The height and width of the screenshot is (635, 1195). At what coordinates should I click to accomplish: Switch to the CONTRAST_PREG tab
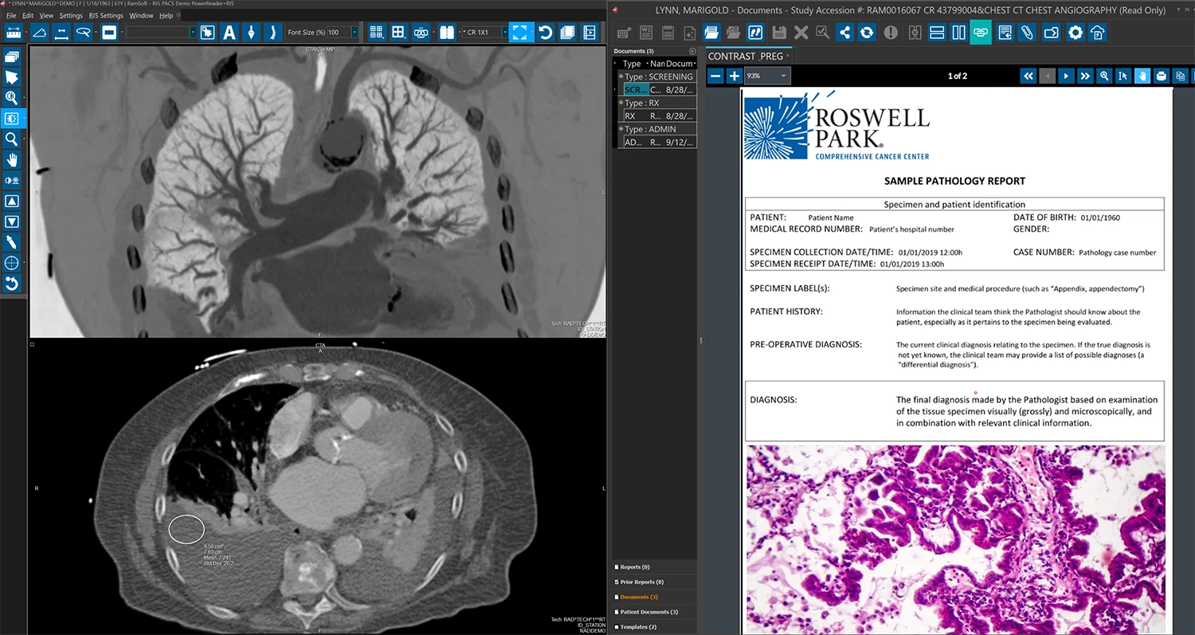[x=746, y=56]
